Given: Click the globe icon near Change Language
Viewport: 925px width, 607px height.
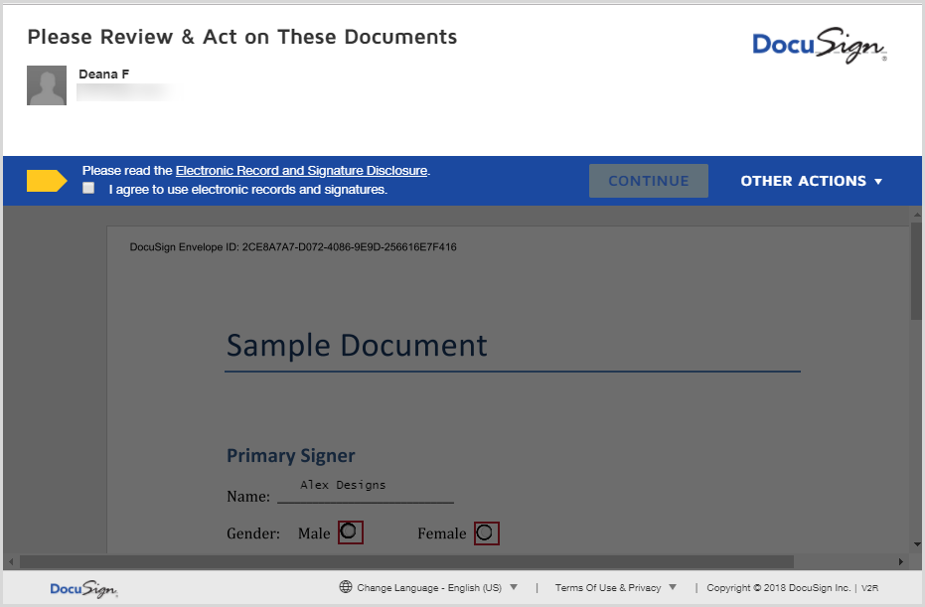Looking at the screenshot, I should point(345,586).
